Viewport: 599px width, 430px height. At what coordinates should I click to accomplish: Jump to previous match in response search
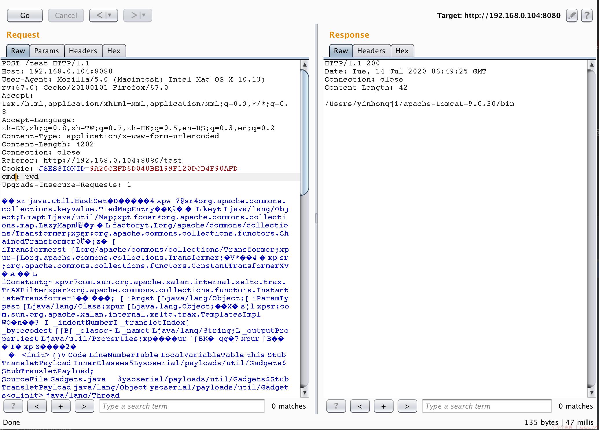(x=360, y=406)
